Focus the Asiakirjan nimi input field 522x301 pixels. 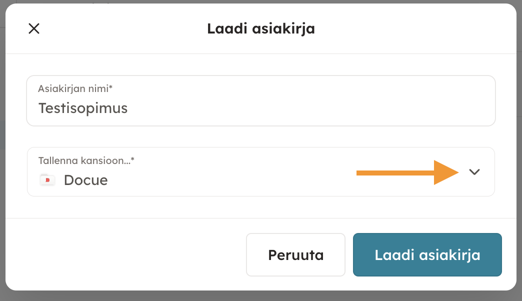(260, 101)
